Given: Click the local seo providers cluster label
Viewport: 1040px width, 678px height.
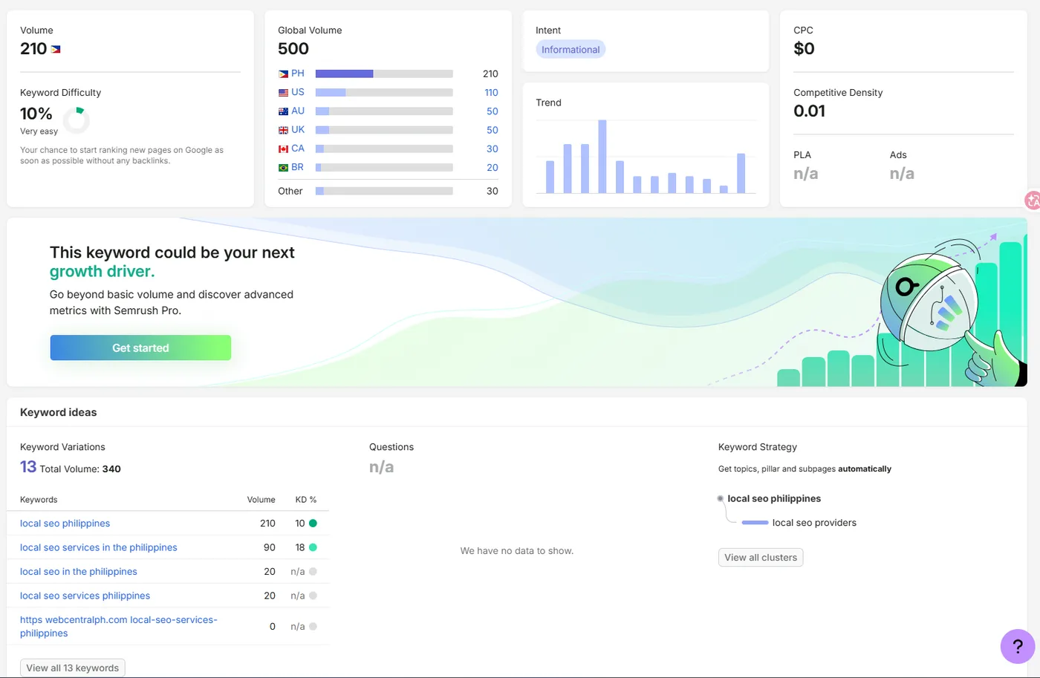Looking at the screenshot, I should pos(814,523).
